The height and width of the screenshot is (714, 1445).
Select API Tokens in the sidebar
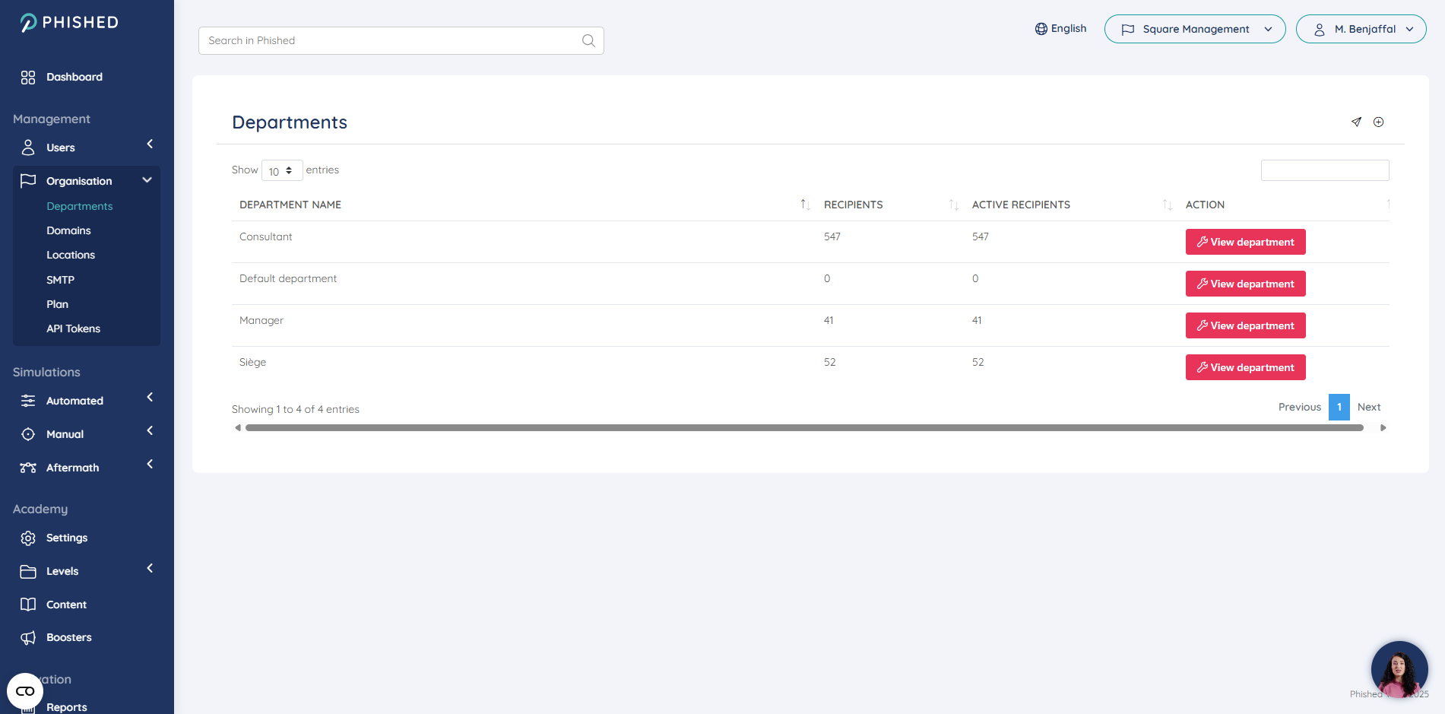[x=73, y=329]
